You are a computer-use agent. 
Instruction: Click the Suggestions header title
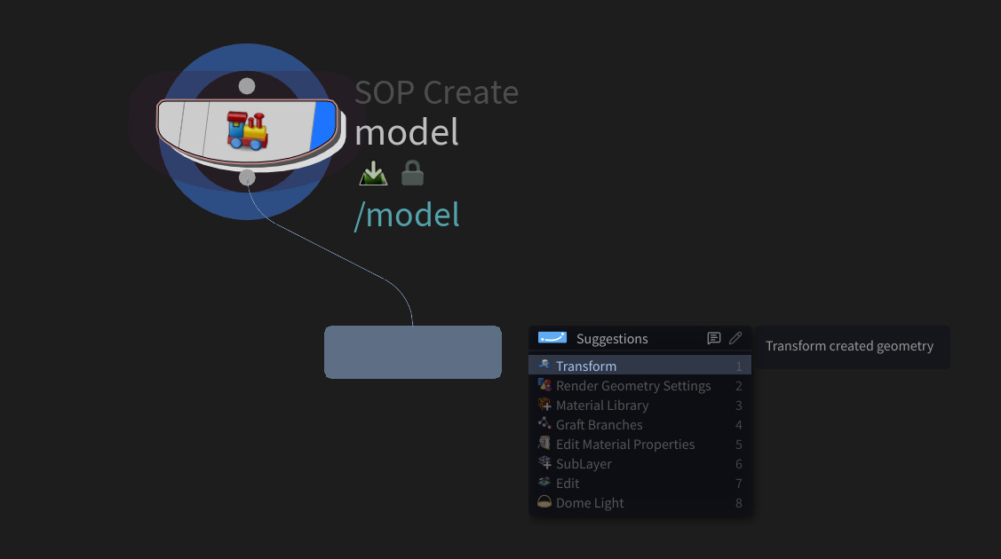(612, 338)
